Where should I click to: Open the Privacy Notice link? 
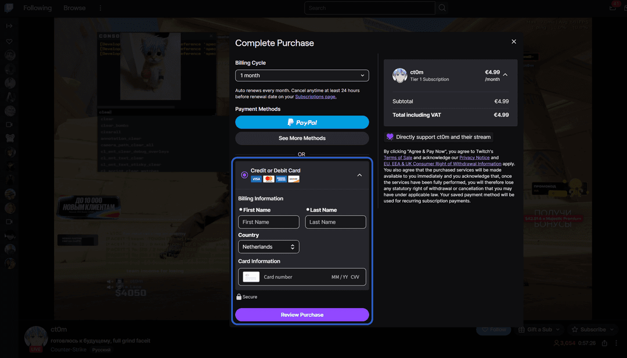pyautogui.click(x=474, y=157)
